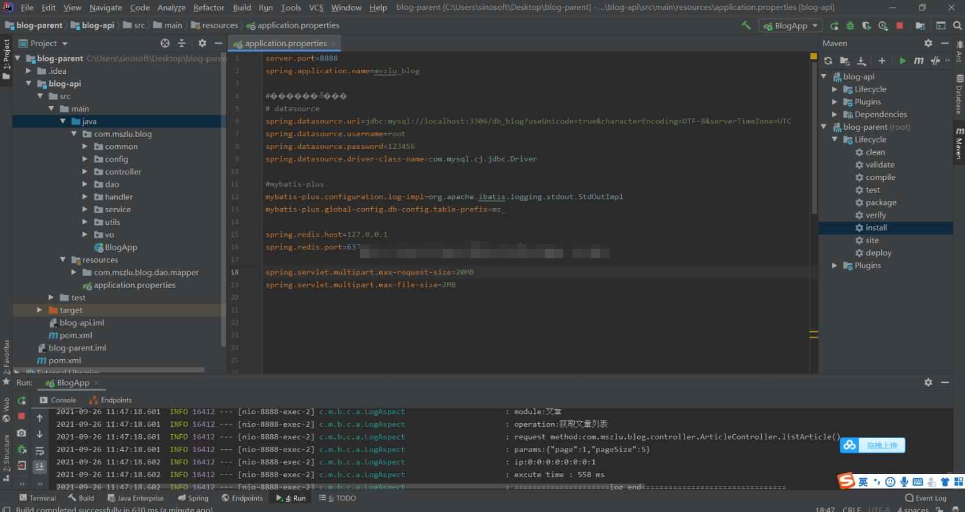The image size is (965, 512).
Task: Stop the running app from the top toolbar
Action: pyautogui.click(x=899, y=25)
